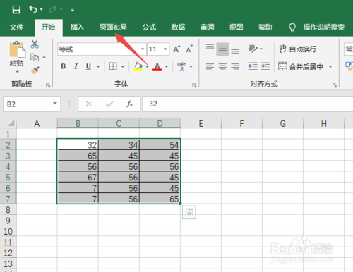Toggle bold formatting
The width and height of the screenshot is (353, 272).
click(64, 66)
